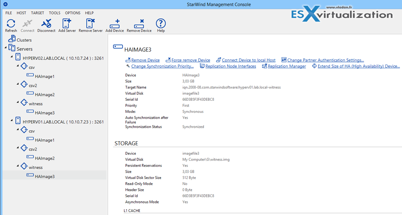Click the Help toolbar icon
The height and width of the screenshot is (215, 402).
tap(161, 24)
